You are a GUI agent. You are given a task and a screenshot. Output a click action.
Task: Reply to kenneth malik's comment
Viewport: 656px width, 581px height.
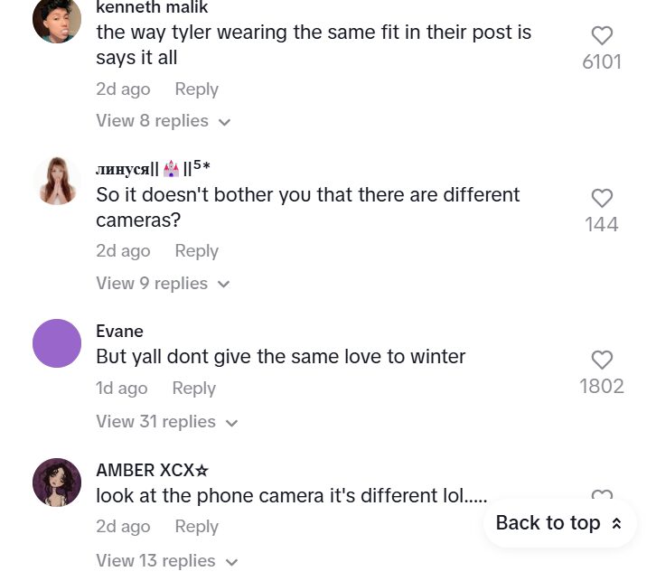point(196,89)
